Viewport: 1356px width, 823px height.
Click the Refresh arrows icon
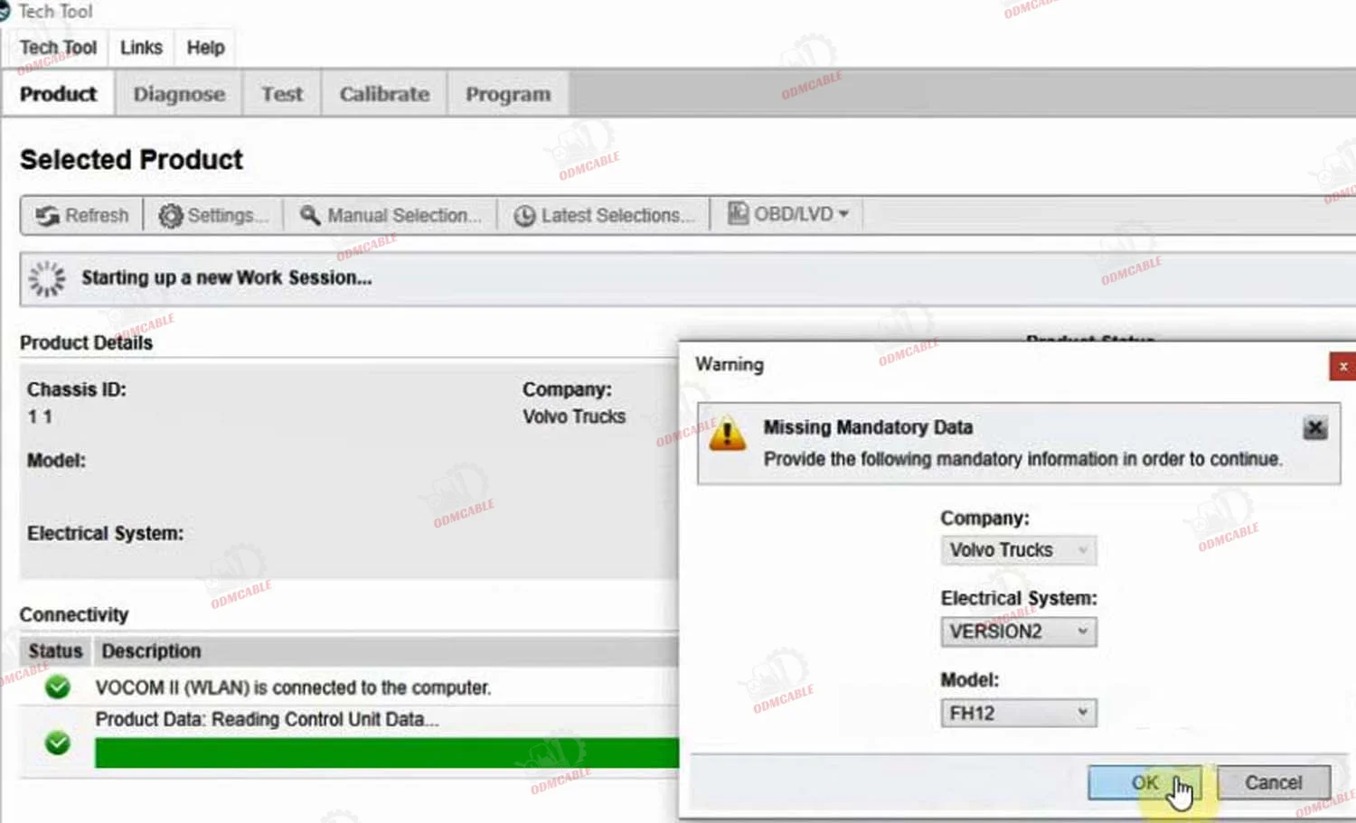[47, 216]
